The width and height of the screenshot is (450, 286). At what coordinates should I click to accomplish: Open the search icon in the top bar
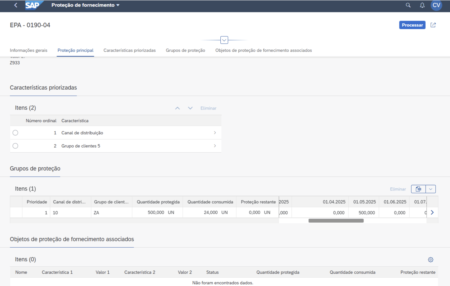click(408, 5)
